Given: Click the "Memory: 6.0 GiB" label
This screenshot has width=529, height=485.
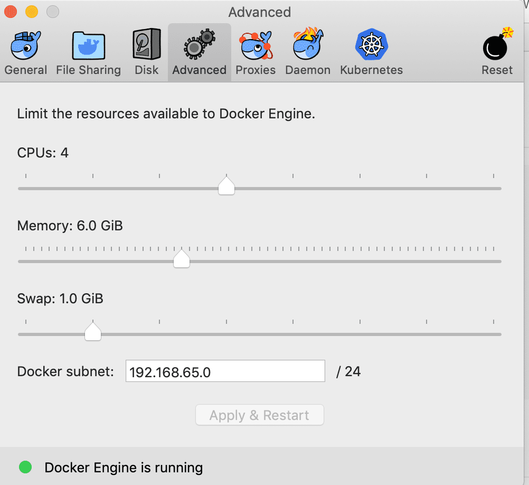Looking at the screenshot, I should point(70,226).
